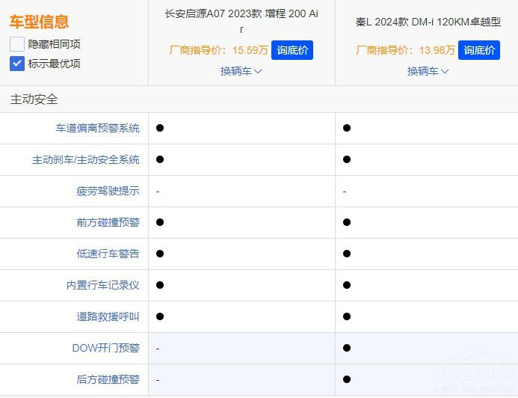Click the 前方碰撞预警 row label
The width and height of the screenshot is (518, 398).
[108, 222]
